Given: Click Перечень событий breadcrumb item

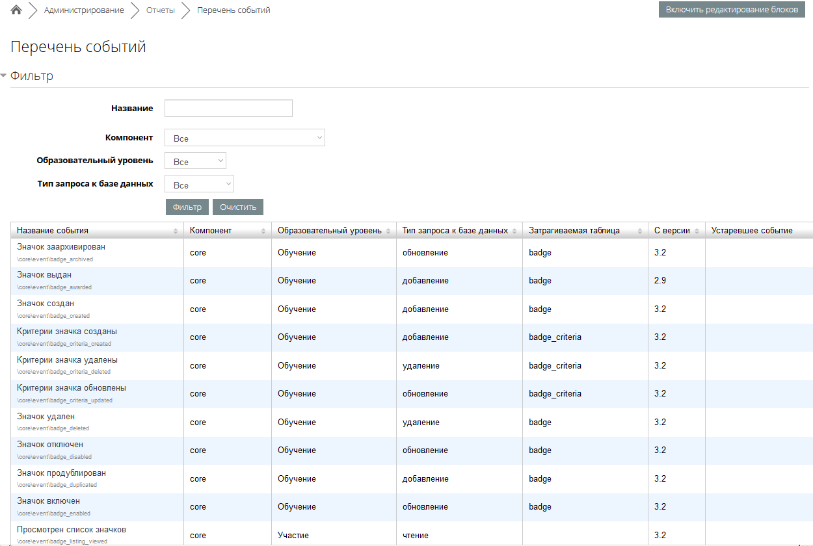Looking at the screenshot, I should click(233, 10).
